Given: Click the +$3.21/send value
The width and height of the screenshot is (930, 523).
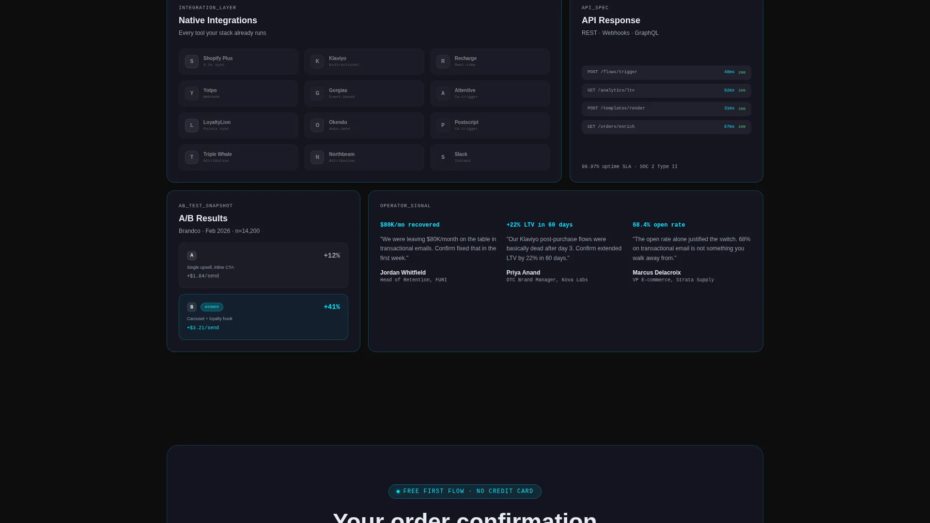Looking at the screenshot, I should (203, 328).
